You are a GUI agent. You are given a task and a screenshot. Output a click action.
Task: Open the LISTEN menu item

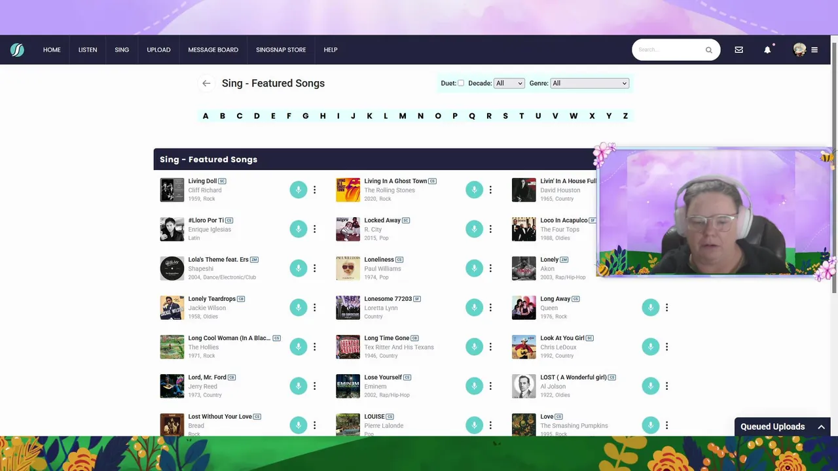click(x=88, y=50)
